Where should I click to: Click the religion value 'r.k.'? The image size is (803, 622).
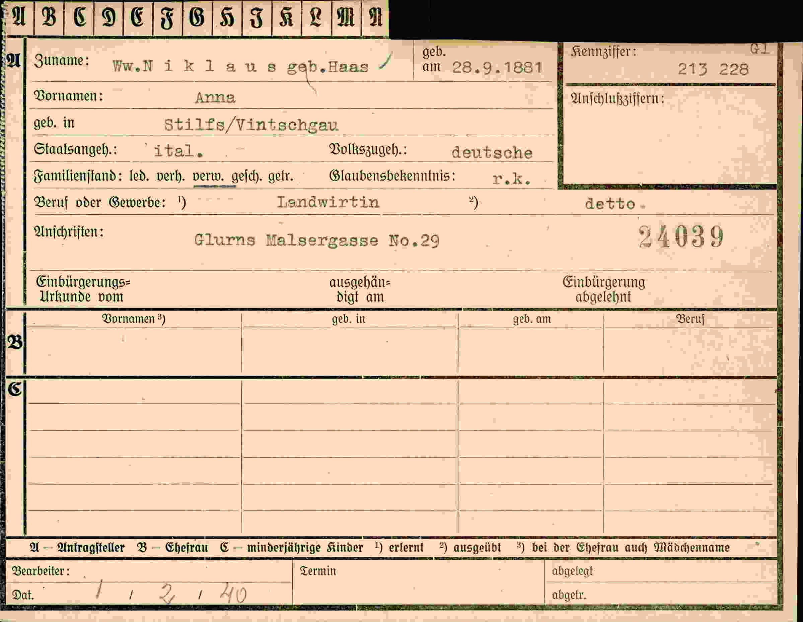(x=512, y=179)
